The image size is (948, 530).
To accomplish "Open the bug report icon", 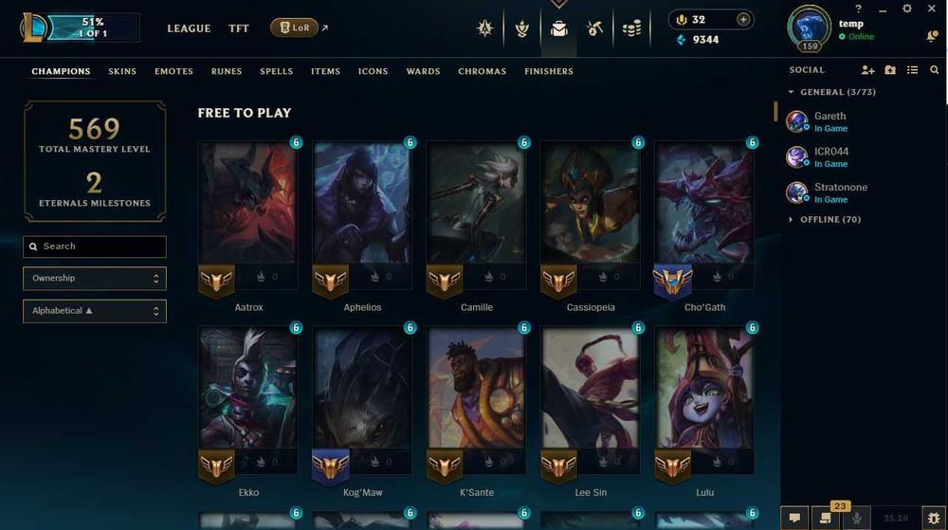I will pos(934,518).
